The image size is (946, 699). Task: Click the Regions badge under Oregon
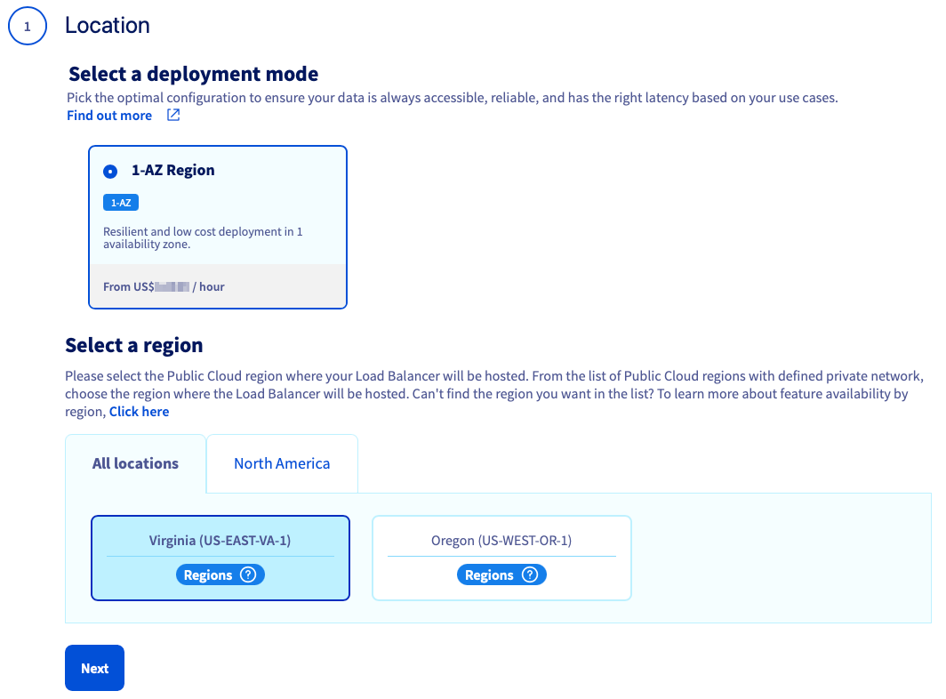click(x=501, y=574)
